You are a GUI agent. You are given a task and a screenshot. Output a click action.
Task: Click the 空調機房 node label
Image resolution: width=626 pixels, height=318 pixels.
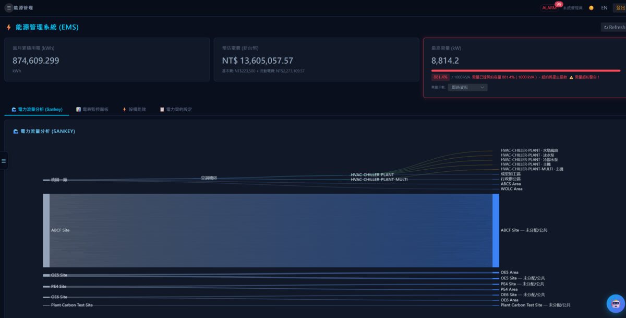click(x=209, y=178)
